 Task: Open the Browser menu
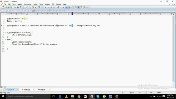click(47, 4)
